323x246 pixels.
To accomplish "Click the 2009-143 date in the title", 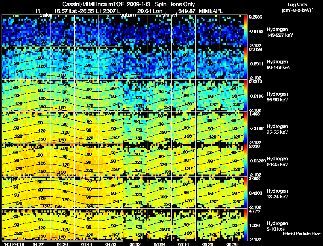I will click(138, 4).
